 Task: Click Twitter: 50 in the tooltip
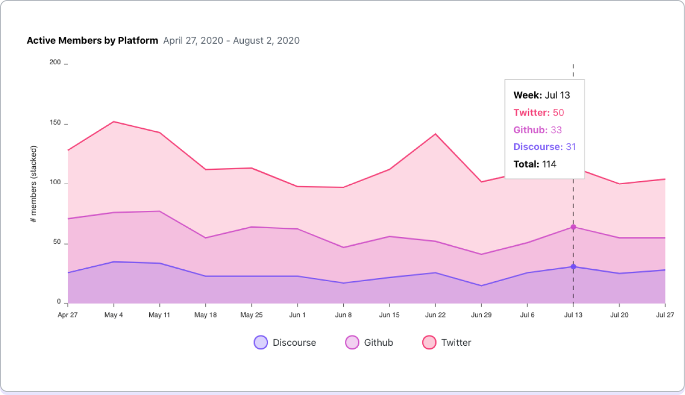point(538,112)
